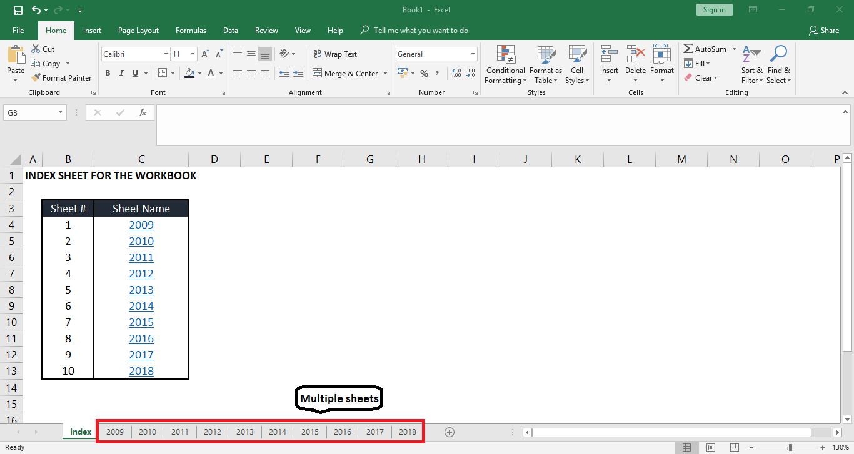
Task: Apply the fill color to cells
Action: 189,73
